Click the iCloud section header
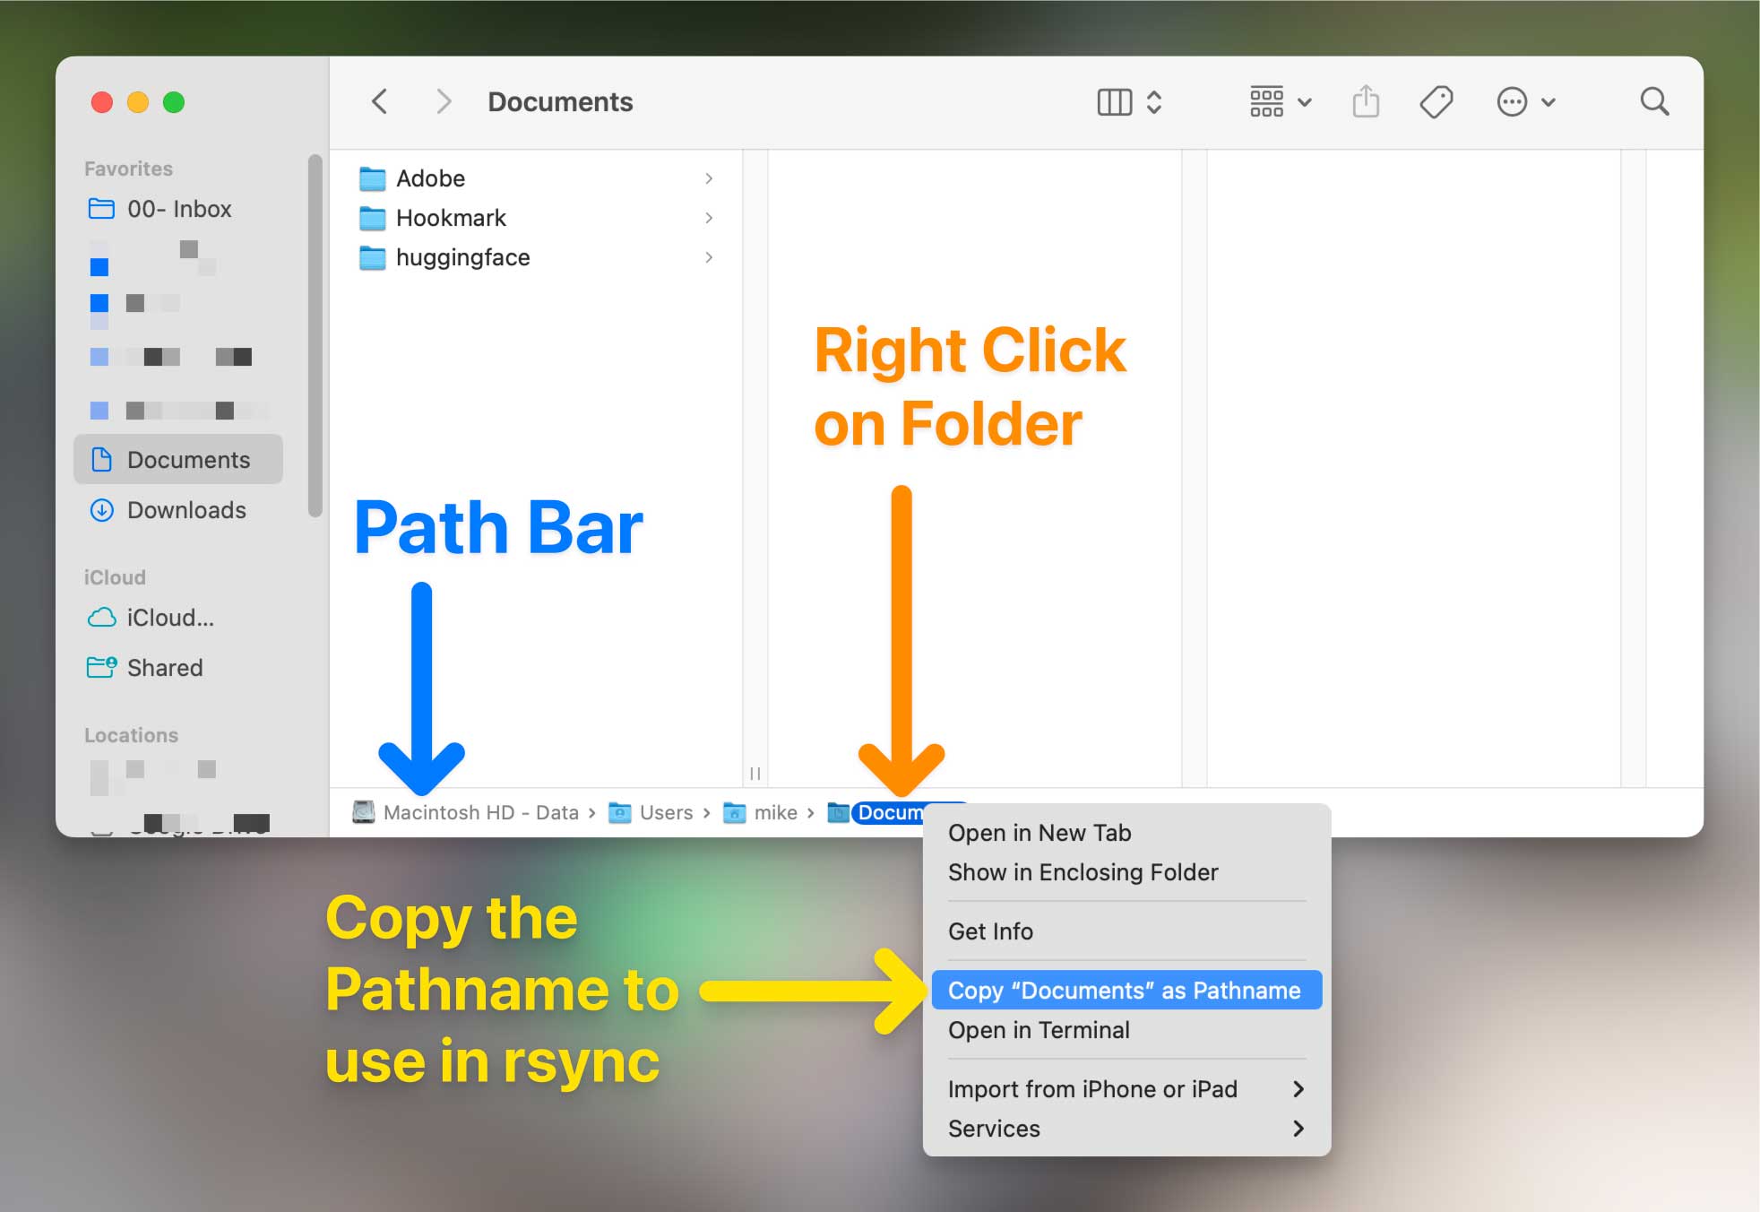 tap(115, 577)
